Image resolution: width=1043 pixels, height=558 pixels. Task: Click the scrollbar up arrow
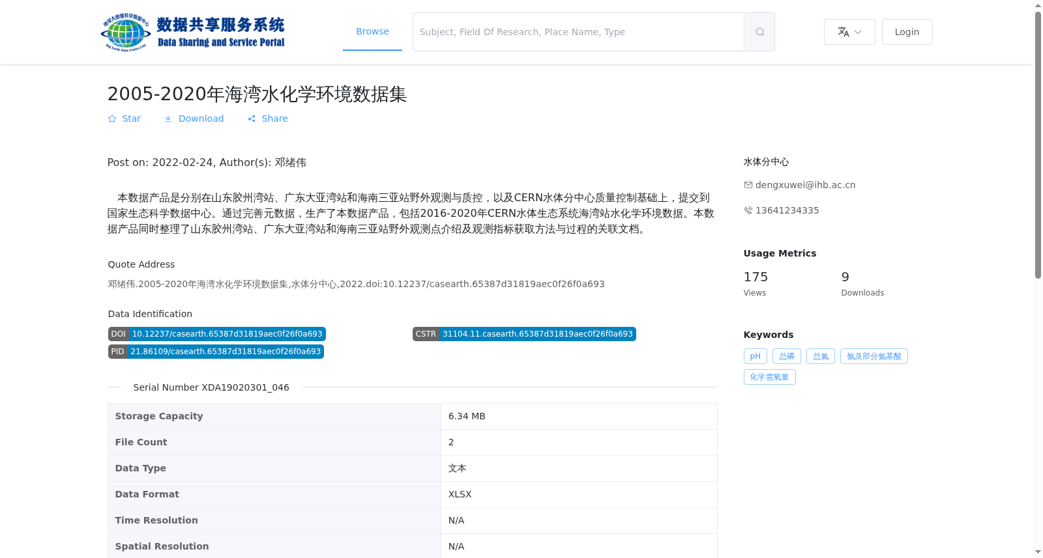point(1038,5)
